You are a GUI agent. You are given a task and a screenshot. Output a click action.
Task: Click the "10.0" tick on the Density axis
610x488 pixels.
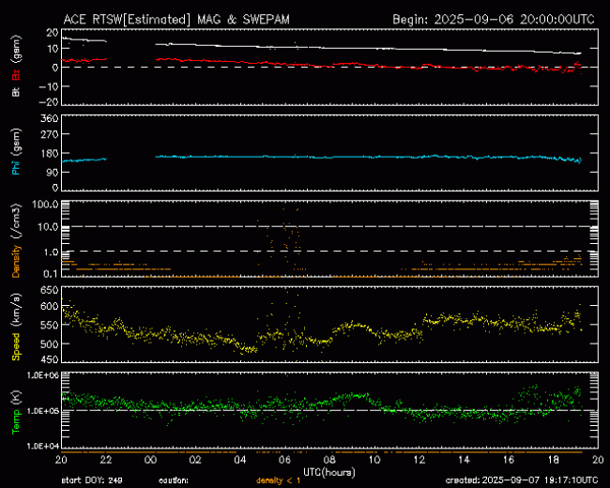coord(48,227)
